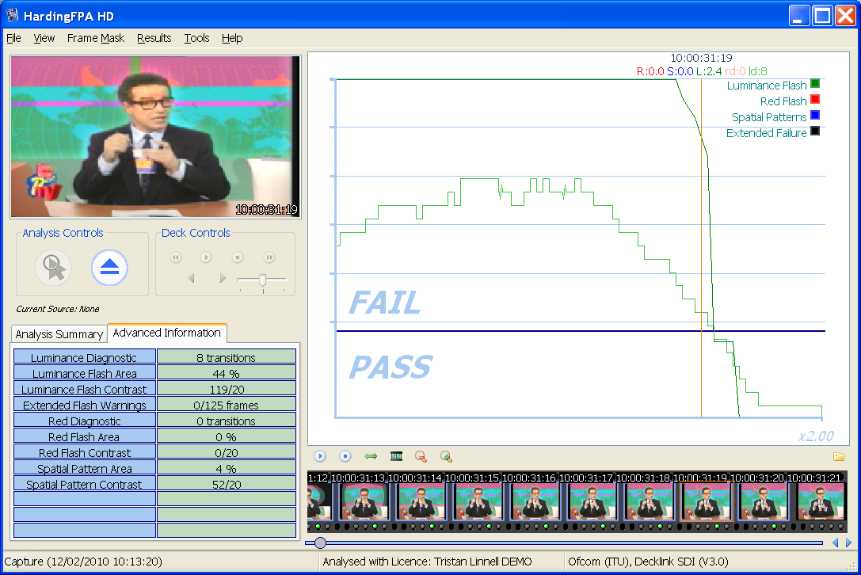
Task: Click the red Red Flash legend swatch
Action: tap(815, 100)
